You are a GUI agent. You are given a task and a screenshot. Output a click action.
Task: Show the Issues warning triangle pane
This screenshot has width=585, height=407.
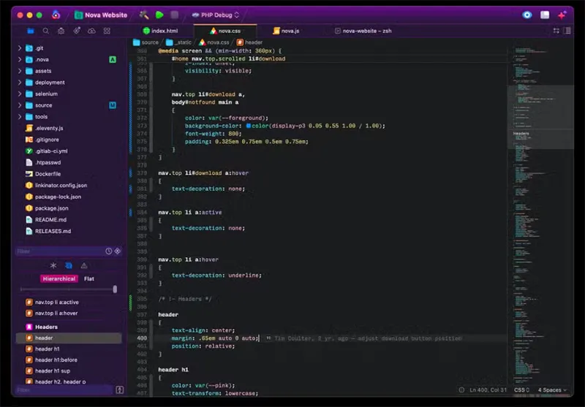83,265
